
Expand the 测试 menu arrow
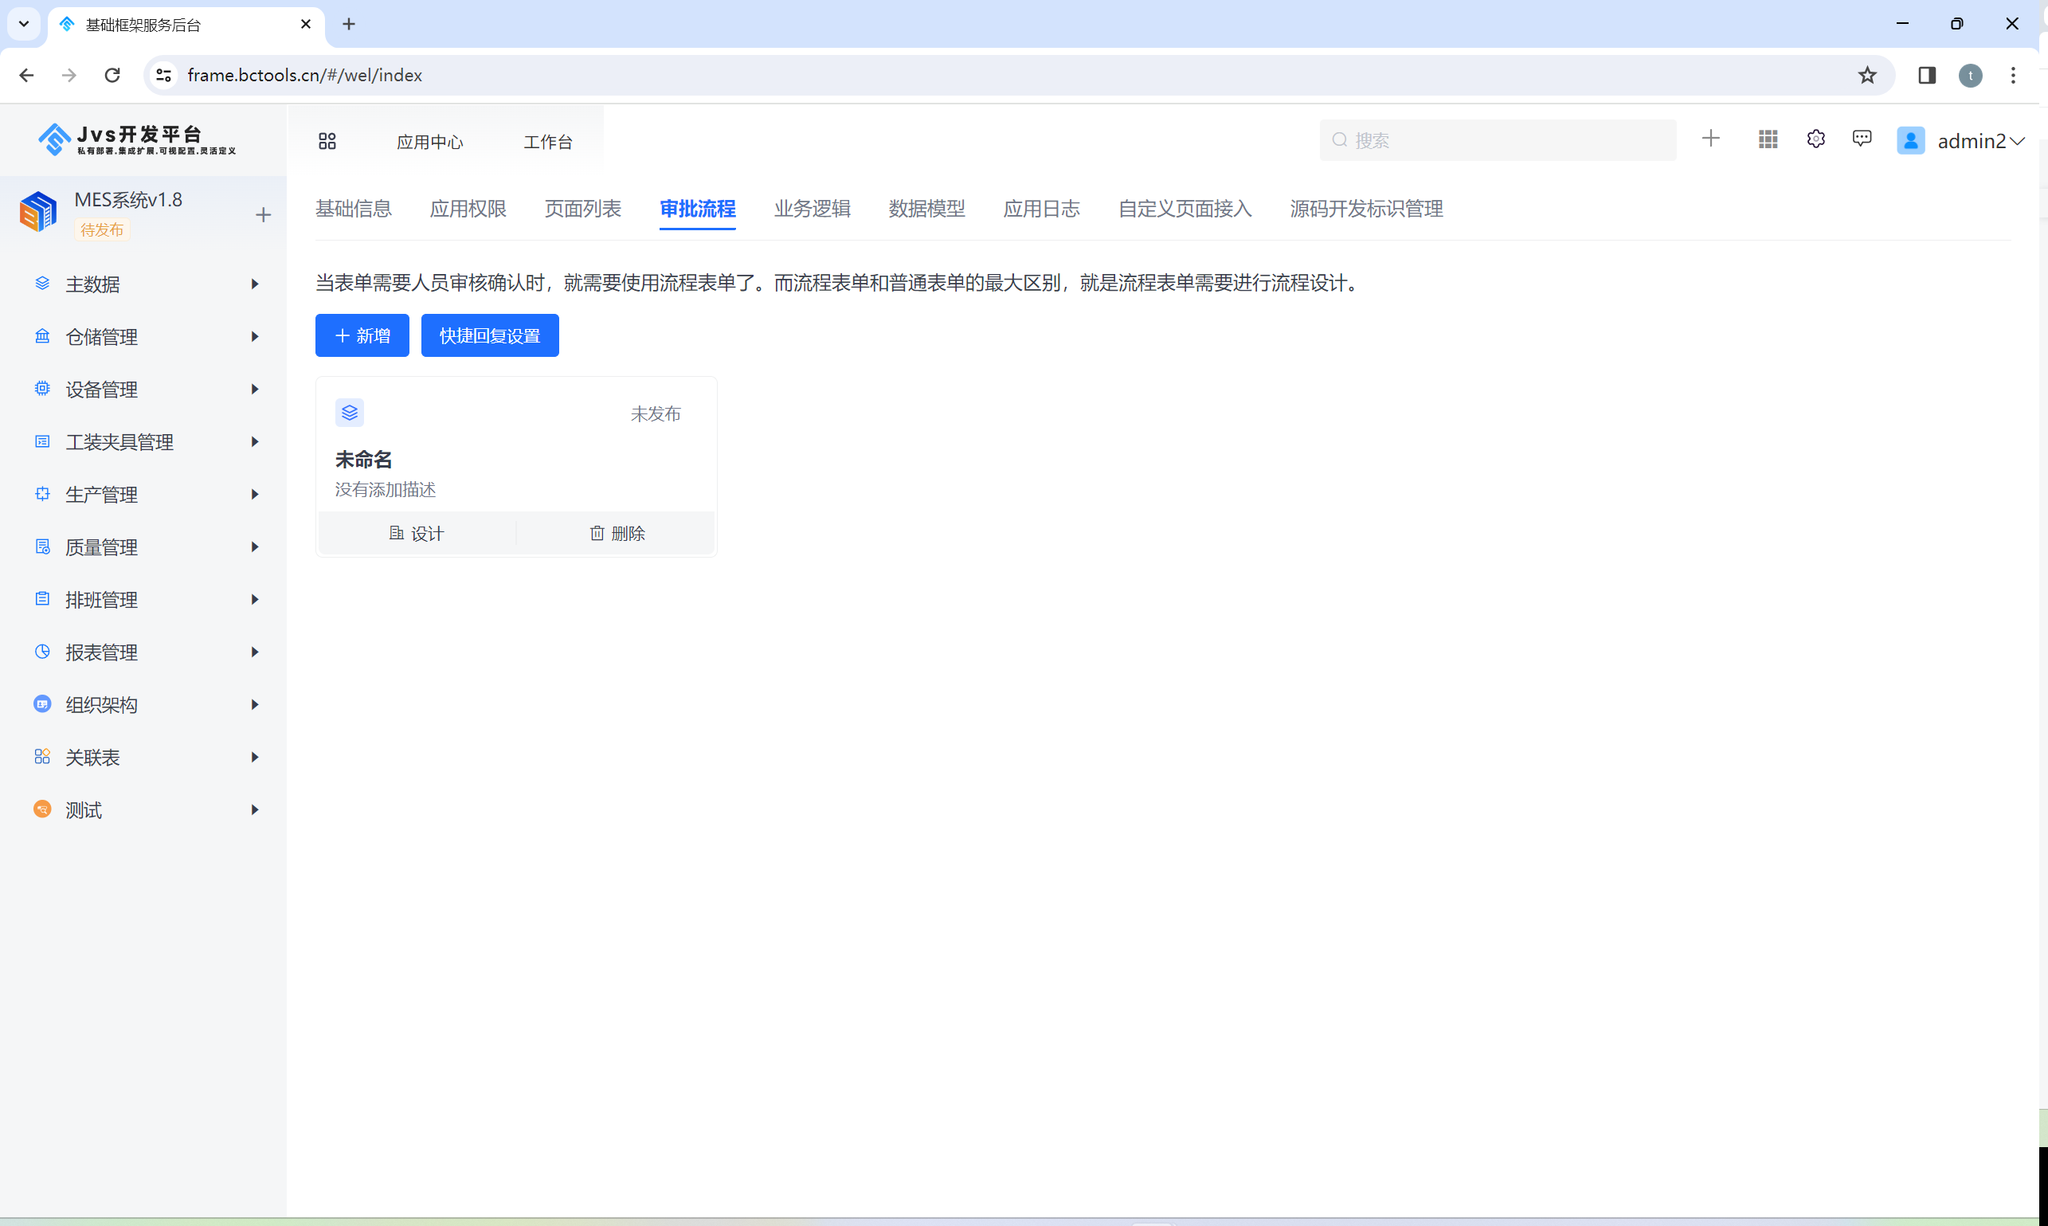[255, 809]
